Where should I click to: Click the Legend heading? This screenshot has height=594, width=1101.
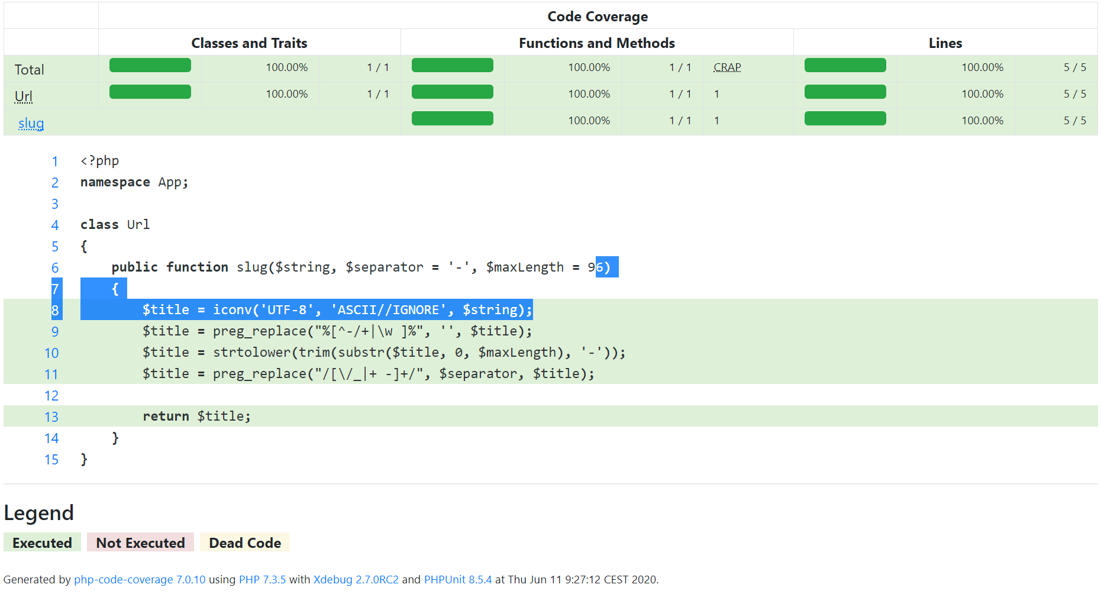[x=39, y=512]
